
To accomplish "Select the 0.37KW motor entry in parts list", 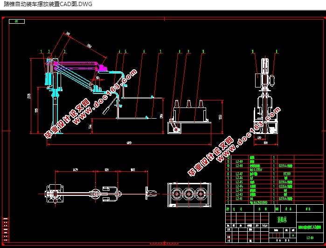I will point(256,170).
